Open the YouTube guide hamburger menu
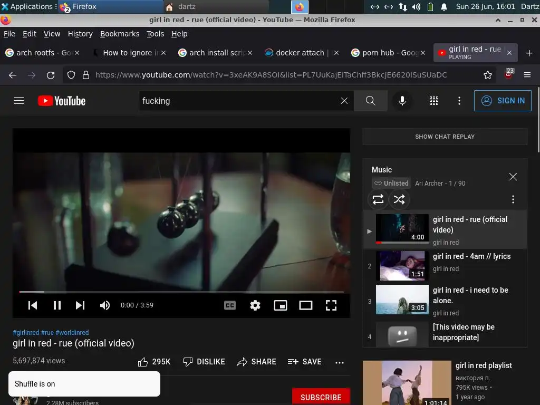This screenshot has height=405, width=540. [19, 101]
